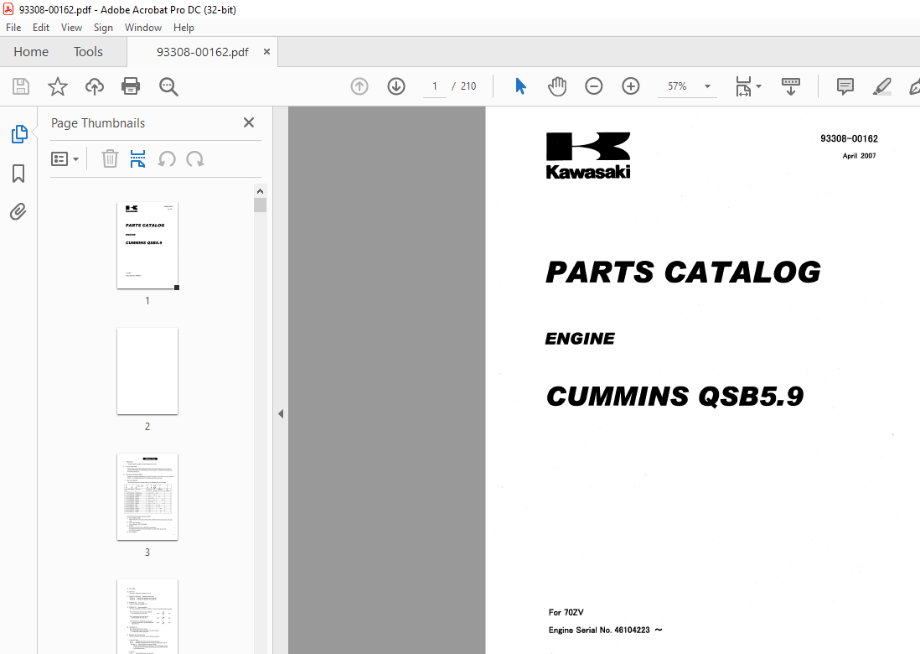Image resolution: width=920 pixels, height=654 pixels.
Task: Select blank page 2 thumbnail
Action: click(147, 371)
